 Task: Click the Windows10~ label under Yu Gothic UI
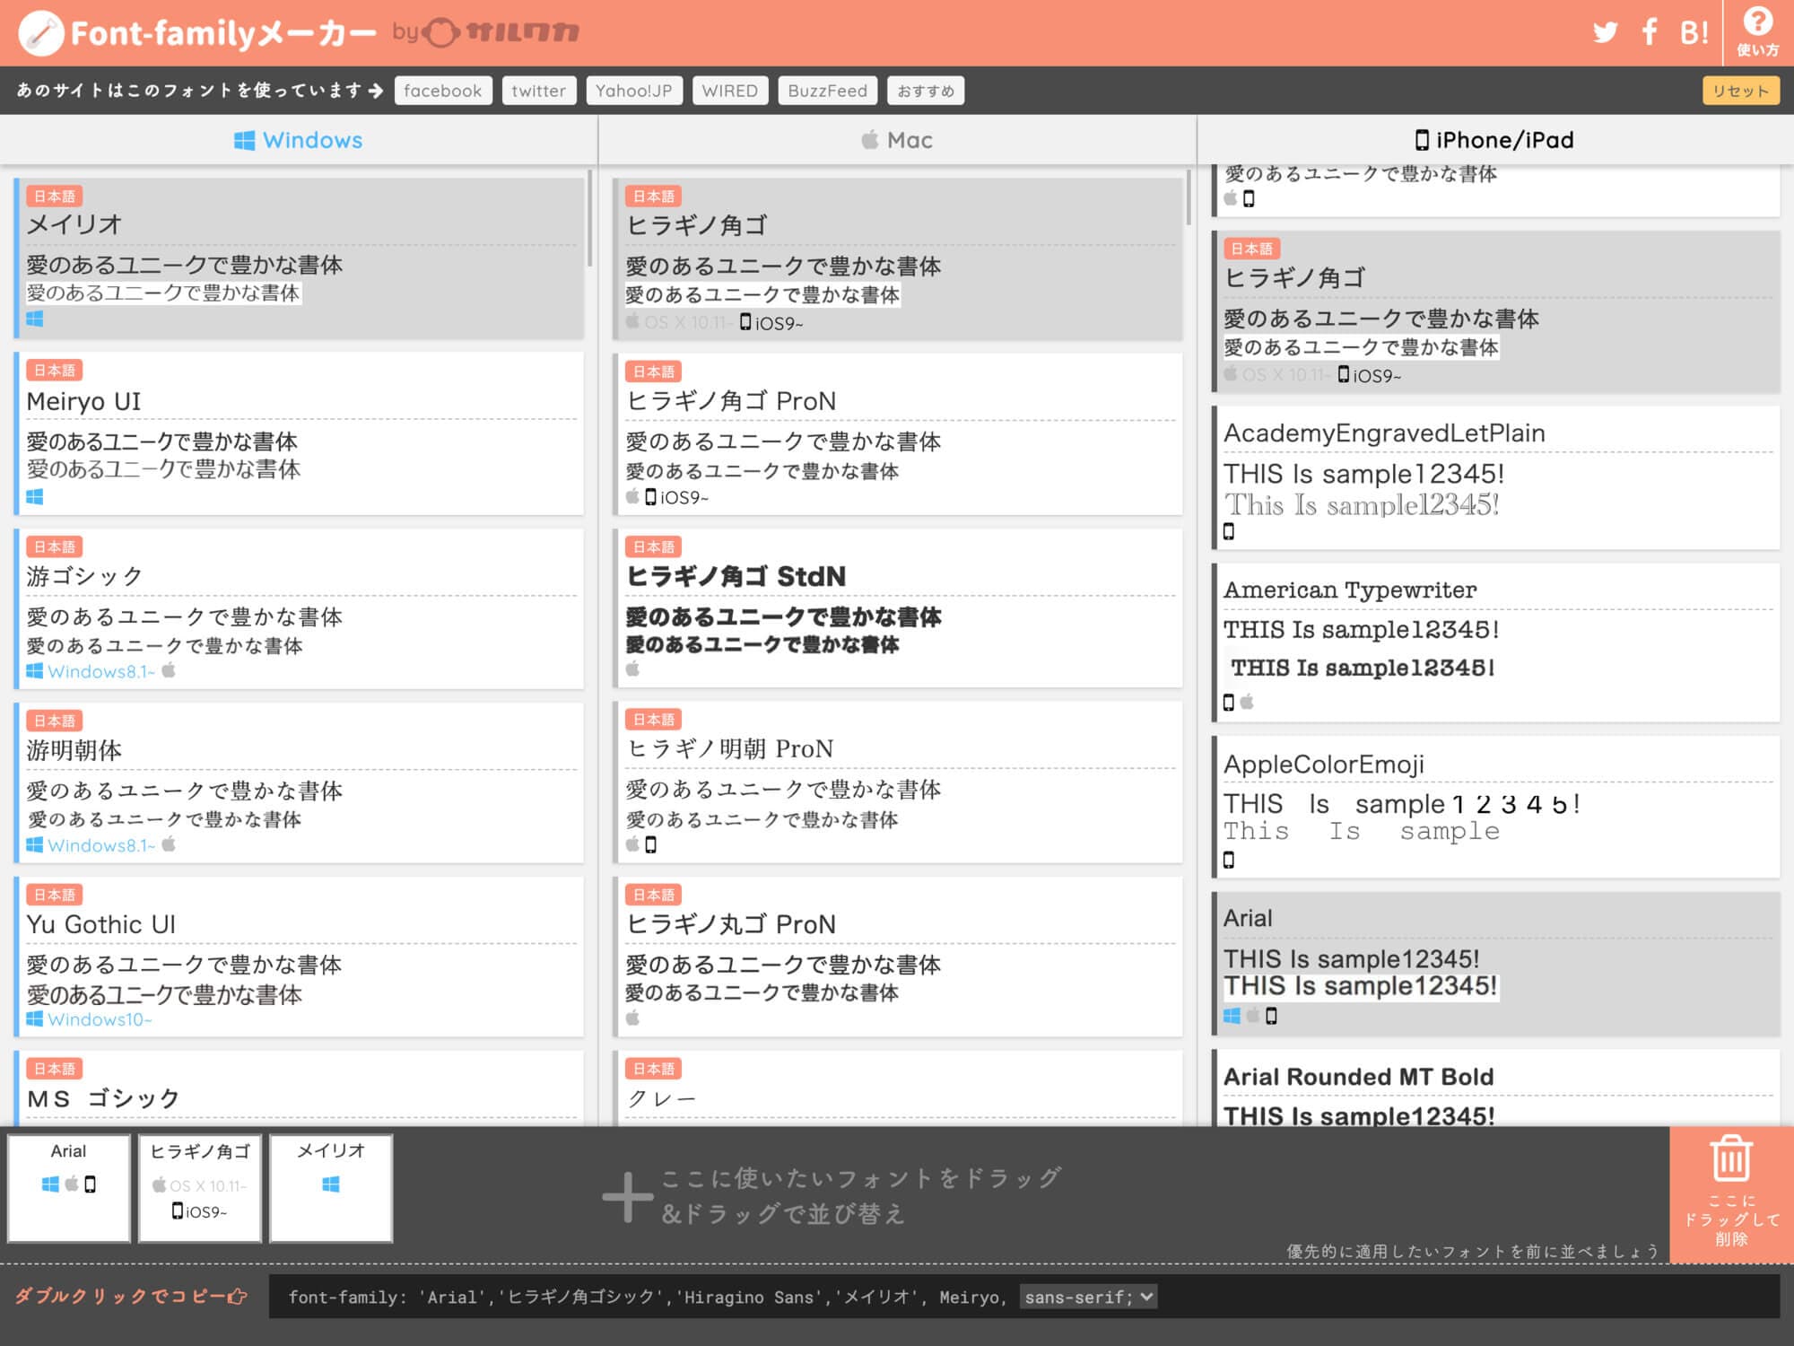100,1019
